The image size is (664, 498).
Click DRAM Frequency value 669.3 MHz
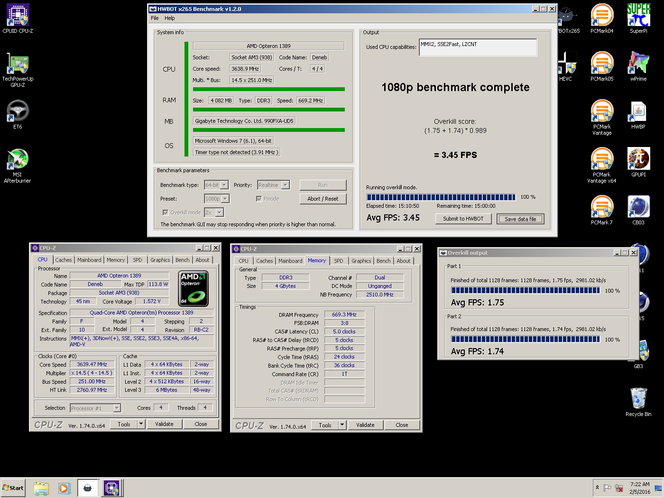click(344, 314)
